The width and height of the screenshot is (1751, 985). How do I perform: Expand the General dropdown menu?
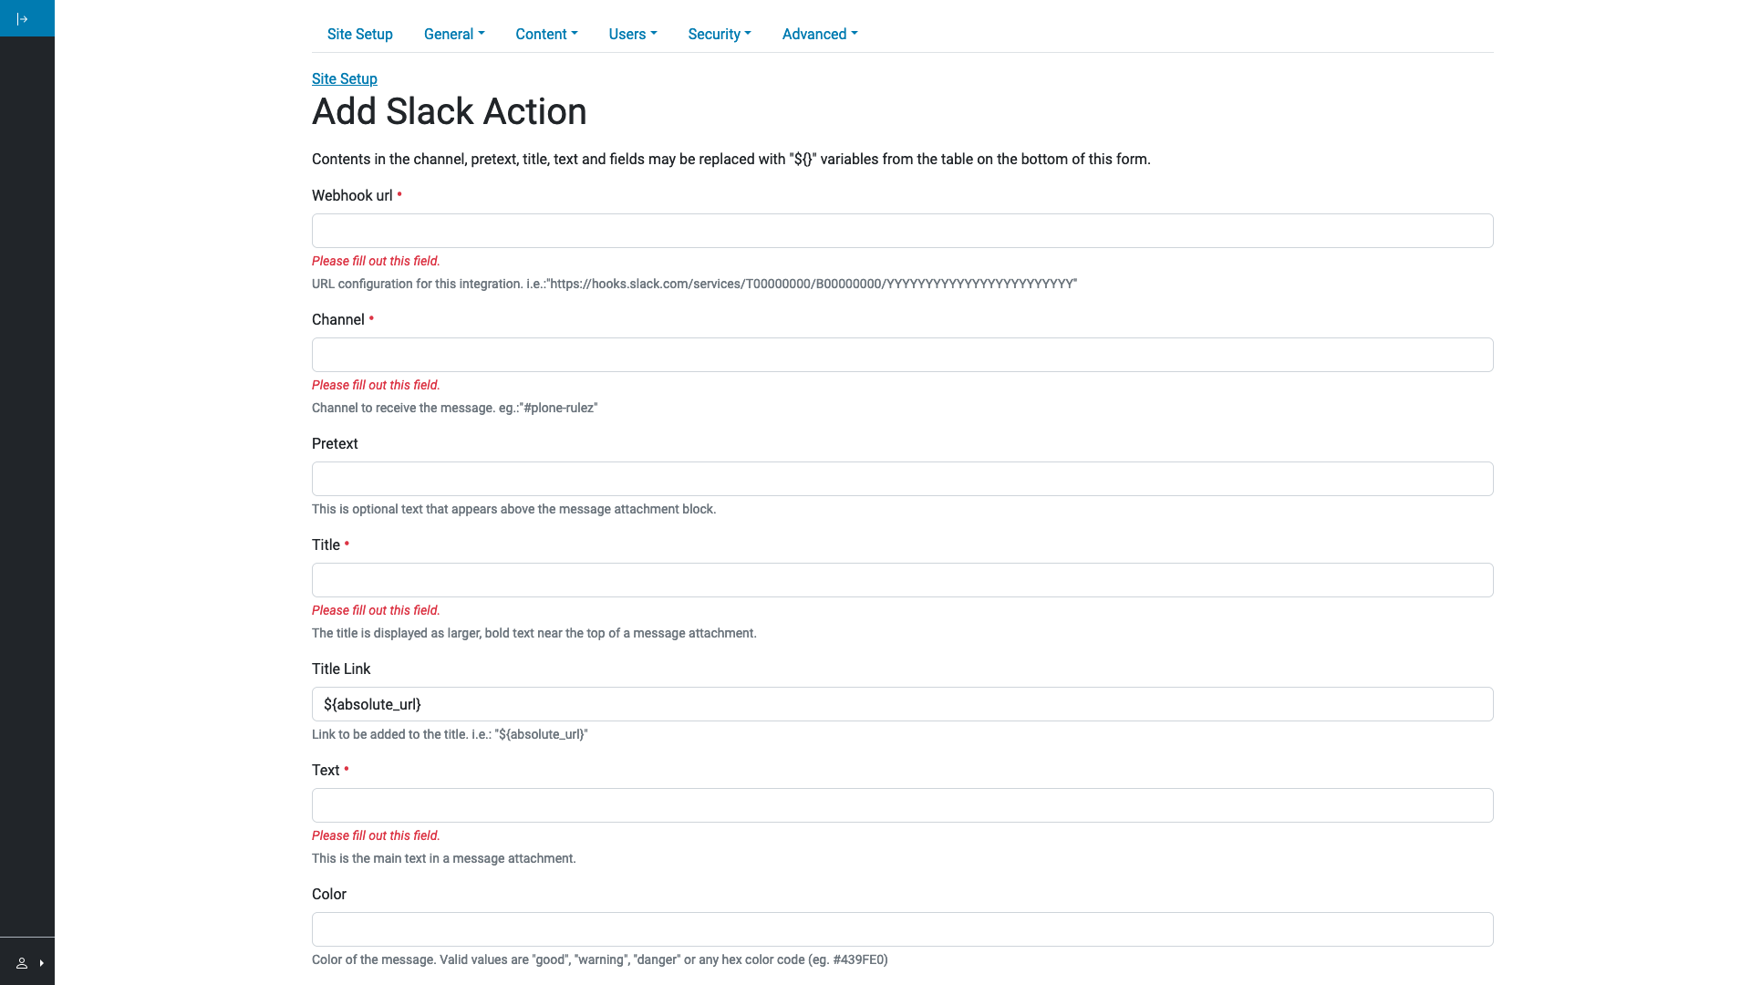[x=454, y=34]
